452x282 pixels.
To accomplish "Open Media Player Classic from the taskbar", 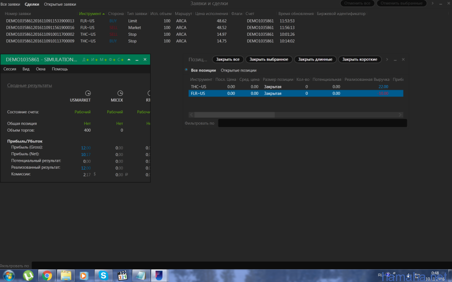I will (x=122, y=275).
